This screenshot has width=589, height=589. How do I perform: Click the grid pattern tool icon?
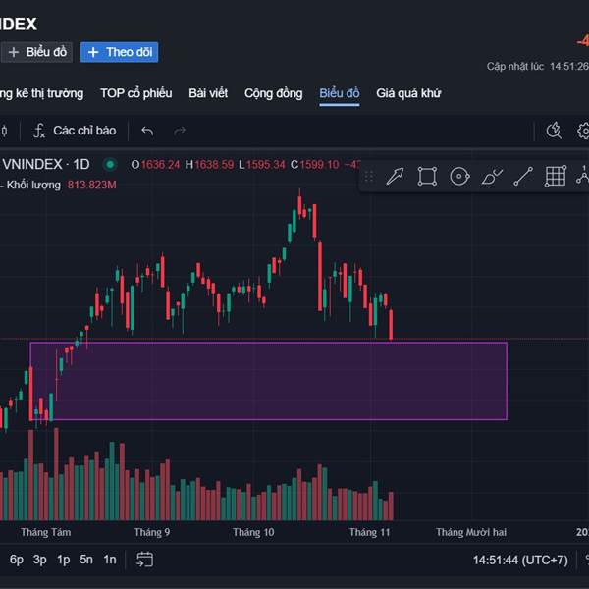tap(556, 176)
